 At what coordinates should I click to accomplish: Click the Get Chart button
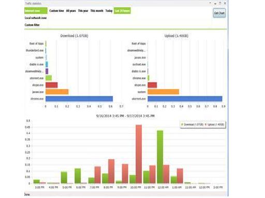point(219,13)
